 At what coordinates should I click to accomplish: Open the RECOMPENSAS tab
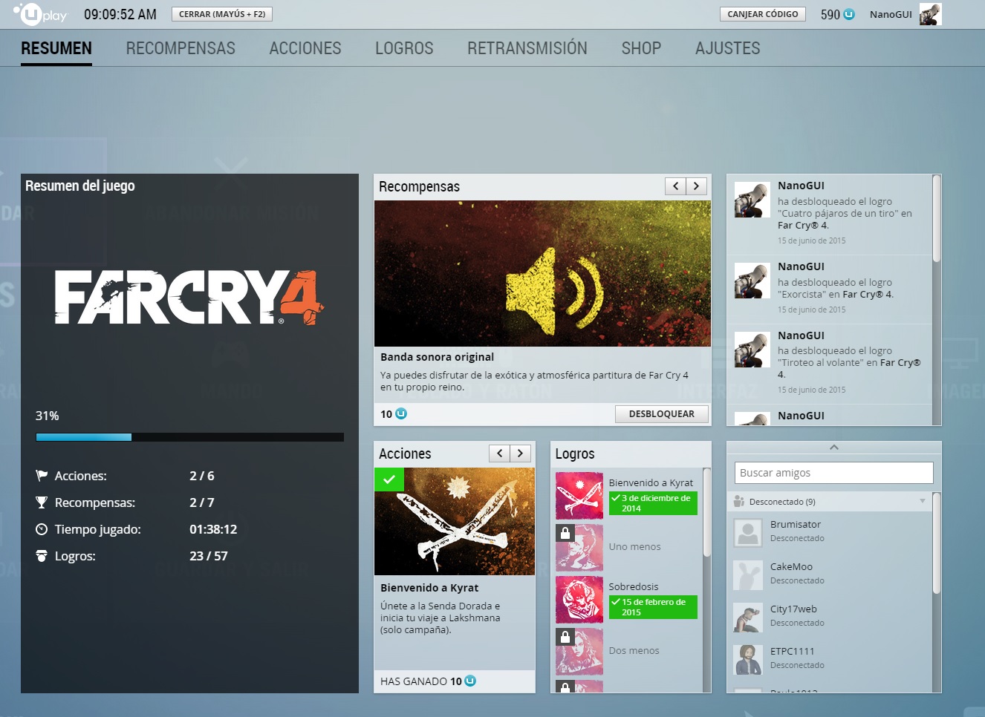(x=181, y=48)
